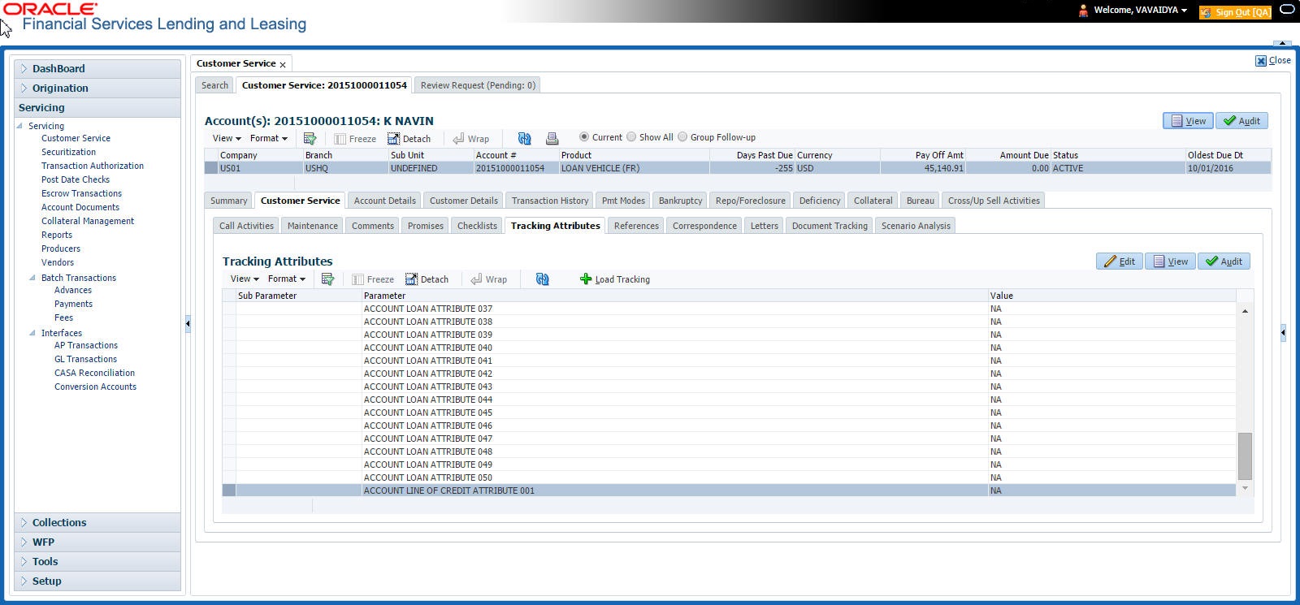Wrap text in Tracking Attributes table
The width and height of the screenshot is (1300, 605).
[489, 279]
